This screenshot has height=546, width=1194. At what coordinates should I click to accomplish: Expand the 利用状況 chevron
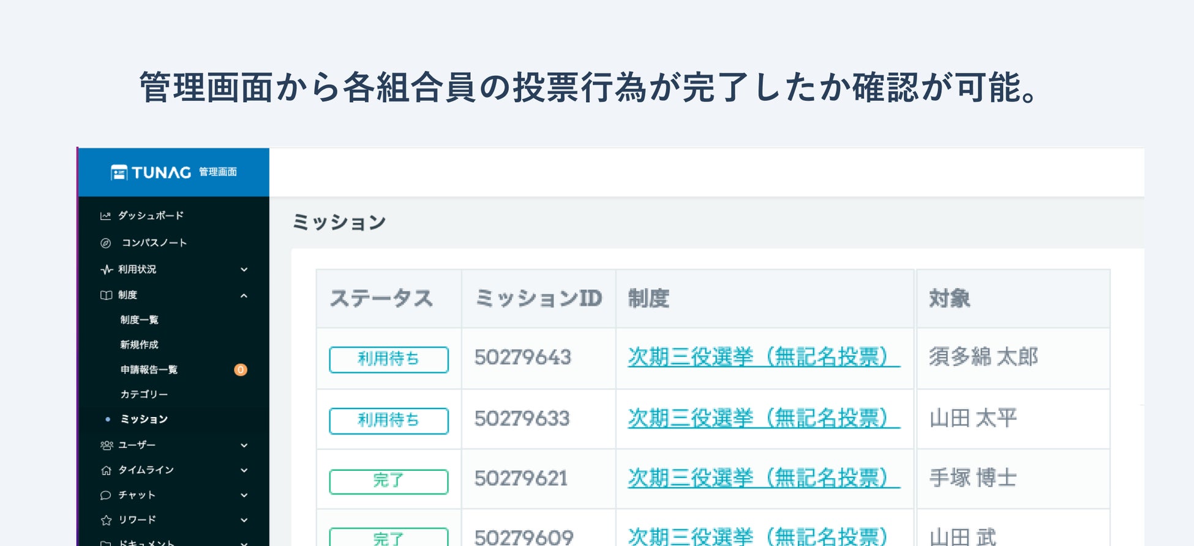pyautogui.click(x=244, y=270)
